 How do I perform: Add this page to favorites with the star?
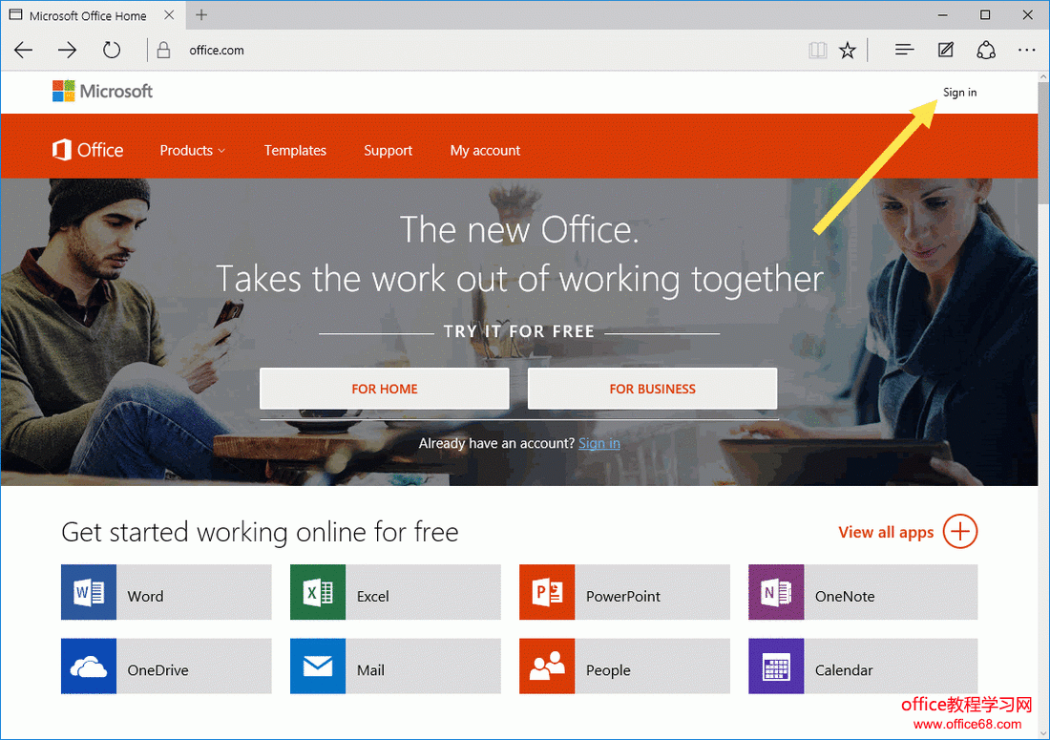849,50
